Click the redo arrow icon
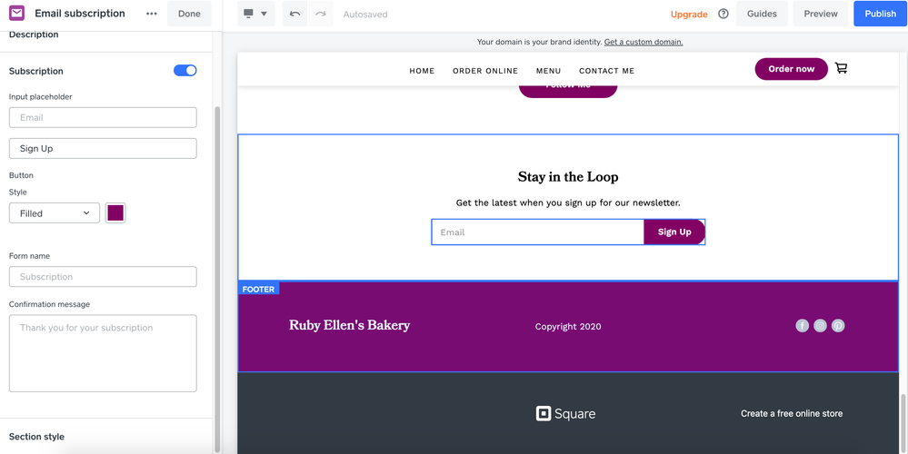The height and width of the screenshot is (454, 908). click(320, 14)
